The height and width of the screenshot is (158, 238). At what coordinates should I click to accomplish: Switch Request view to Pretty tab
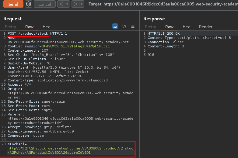10,27
